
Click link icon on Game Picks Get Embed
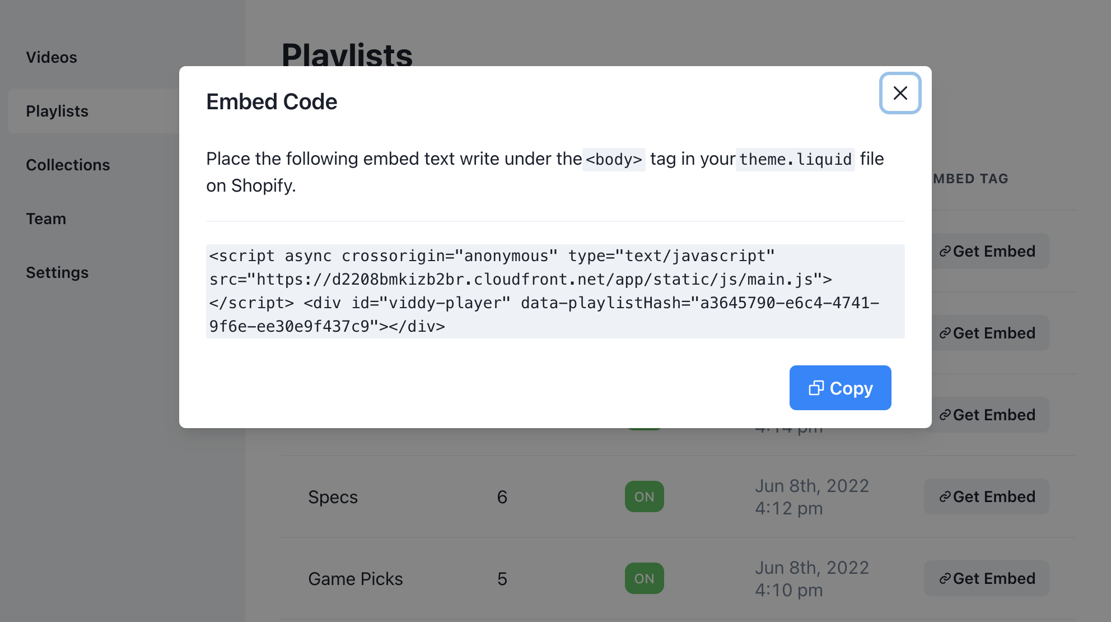(945, 579)
